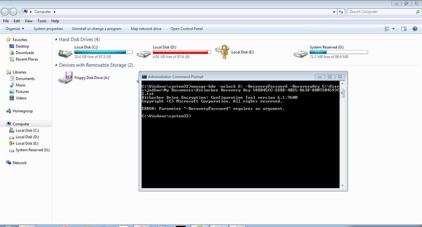The width and height of the screenshot is (422, 227).
Task: Select Local Disk (C:) in the sidebar tree
Action: (27, 131)
